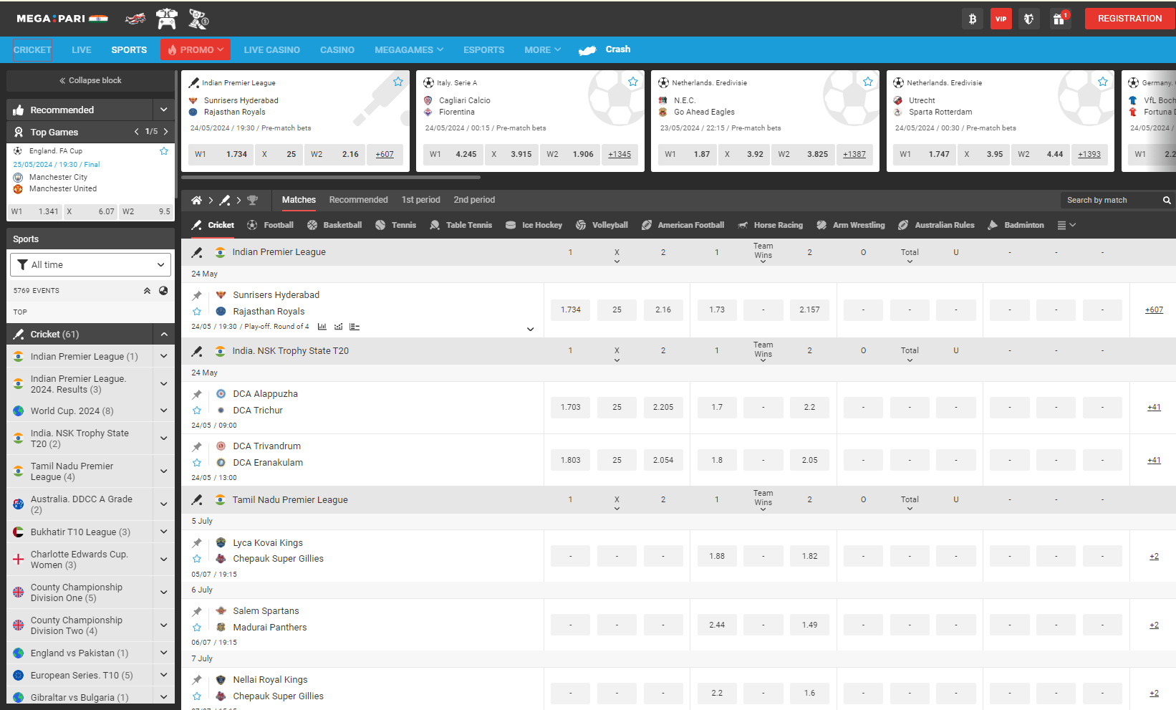Go to next Top Games page arrow

pos(166,132)
